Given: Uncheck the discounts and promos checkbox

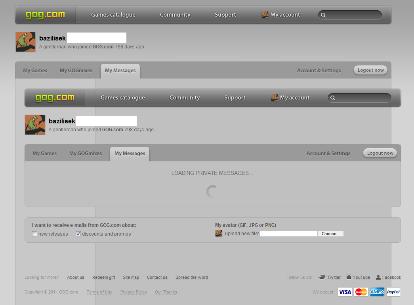Looking at the screenshot, I should point(78,234).
